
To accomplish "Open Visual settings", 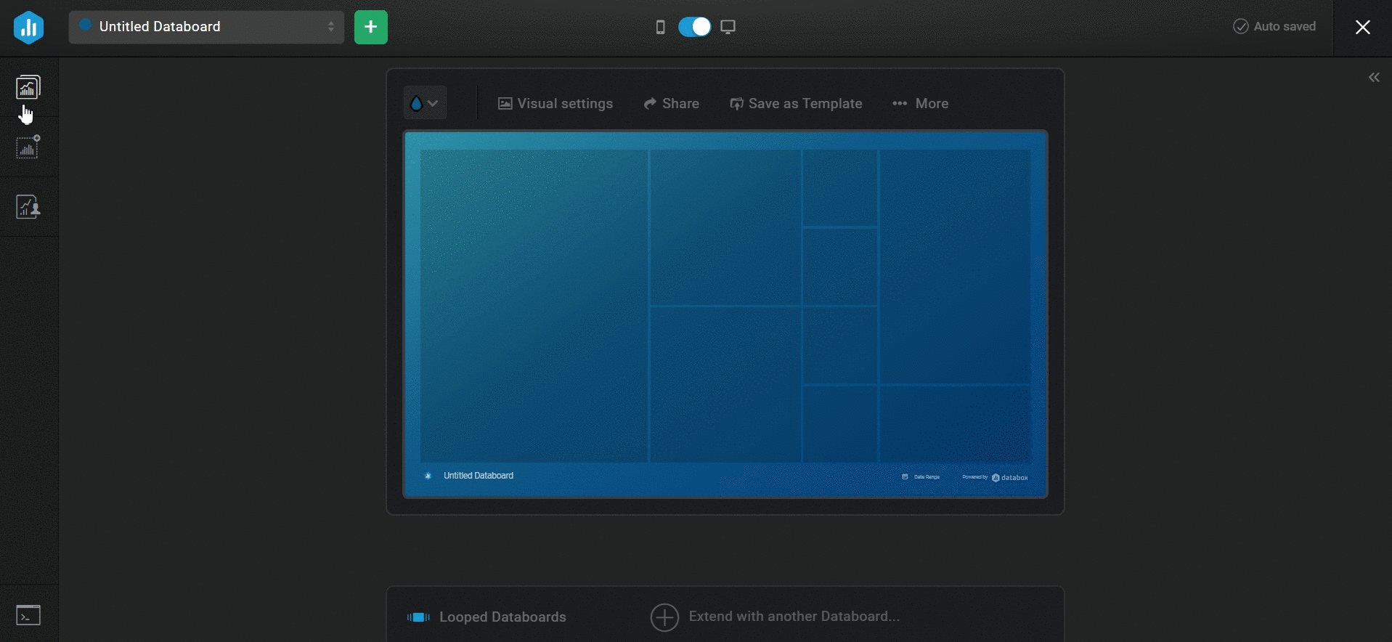I will tap(555, 104).
